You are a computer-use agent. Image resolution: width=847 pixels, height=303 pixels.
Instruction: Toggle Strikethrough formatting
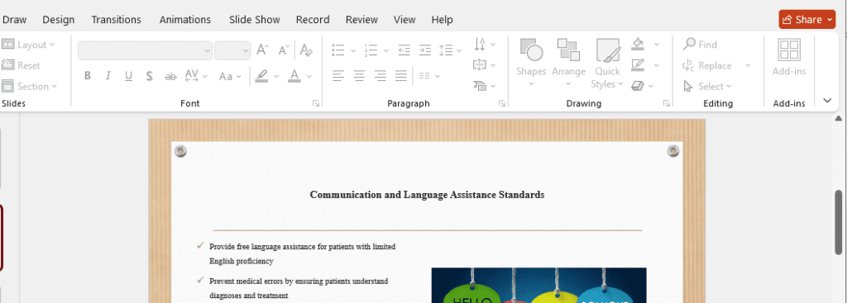pyautogui.click(x=170, y=76)
